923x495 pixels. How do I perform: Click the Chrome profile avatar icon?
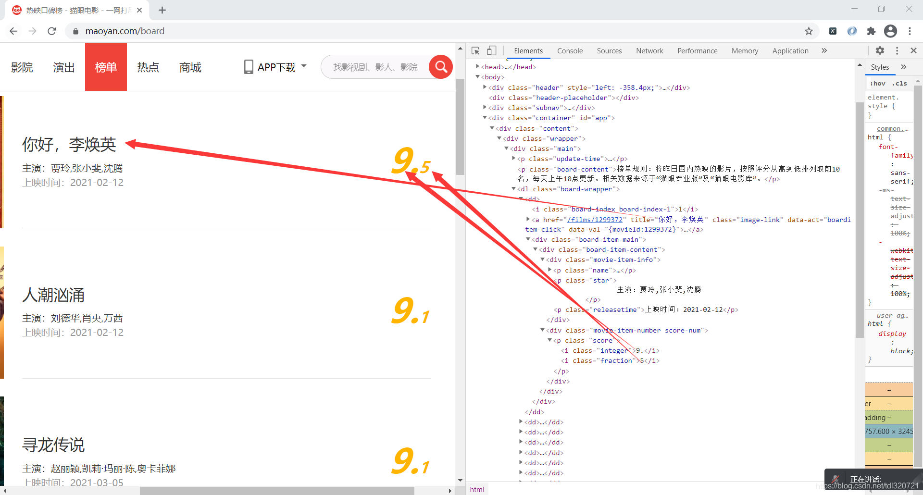pos(891,31)
